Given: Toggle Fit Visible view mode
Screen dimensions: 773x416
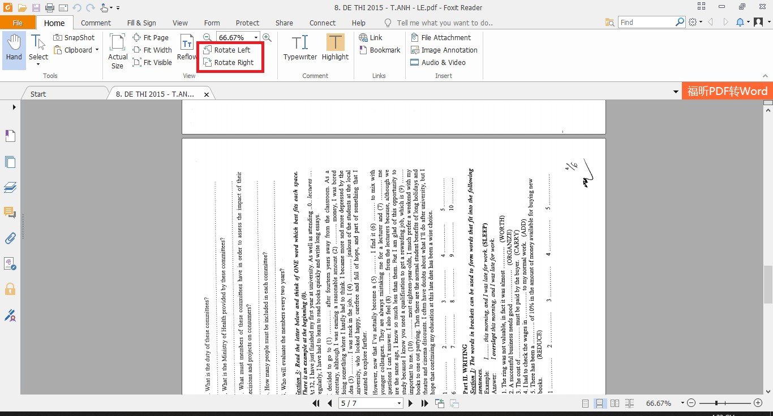Looking at the screenshot, I should (x=152, y=62).
